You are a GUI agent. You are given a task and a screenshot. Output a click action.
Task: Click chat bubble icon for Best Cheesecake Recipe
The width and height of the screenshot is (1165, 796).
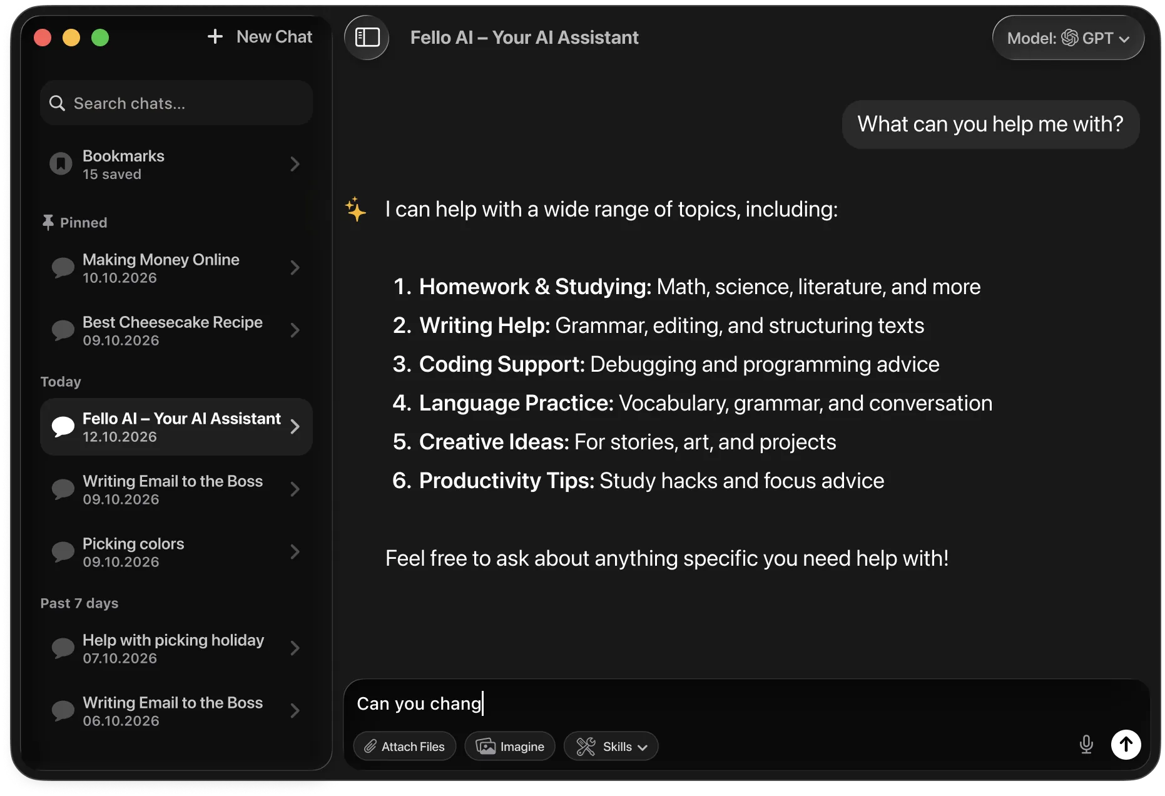63,330
